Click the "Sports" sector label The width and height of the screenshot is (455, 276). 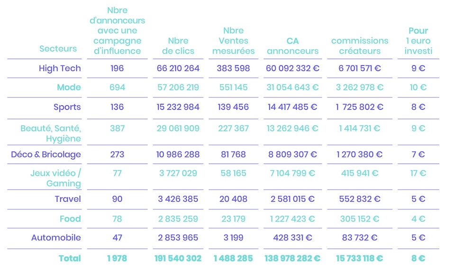[67, 107]
